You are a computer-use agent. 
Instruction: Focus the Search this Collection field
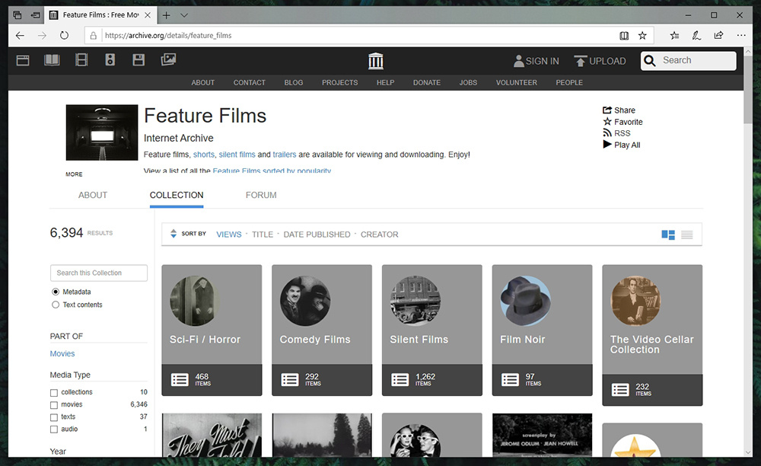pos(99,273)
